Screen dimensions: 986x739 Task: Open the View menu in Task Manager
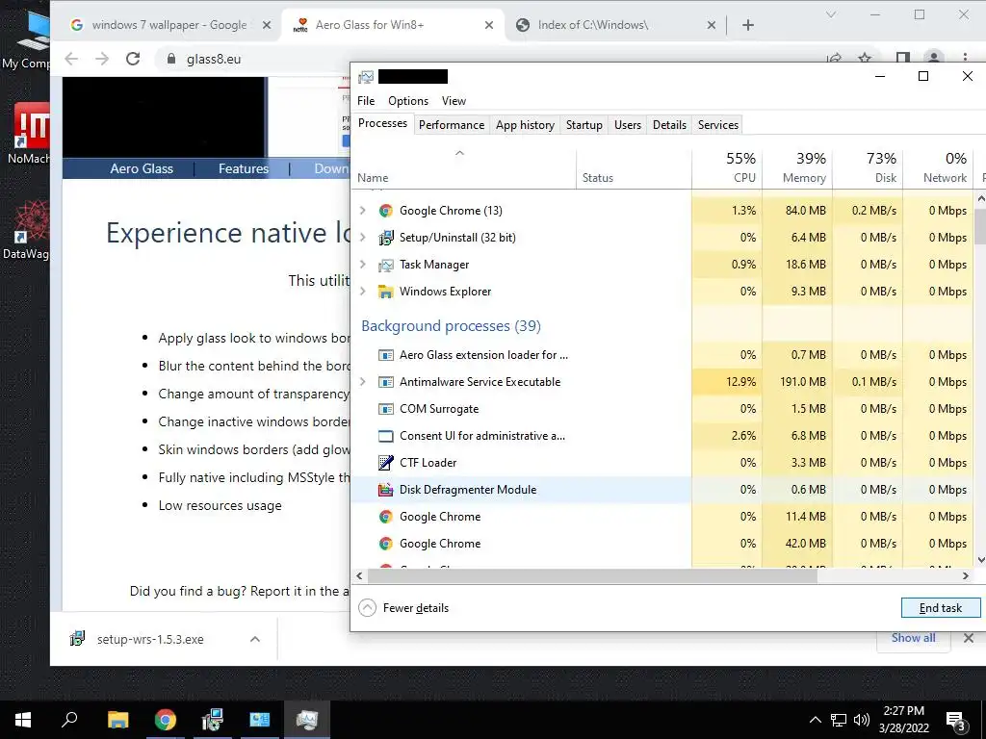pyautogui.click(x=454, y=101)
